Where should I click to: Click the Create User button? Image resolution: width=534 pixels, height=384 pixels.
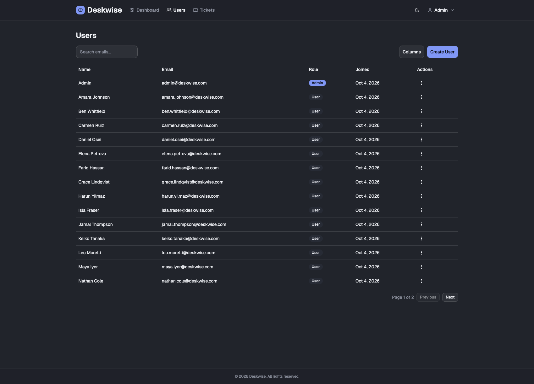(x=442, y=52)
